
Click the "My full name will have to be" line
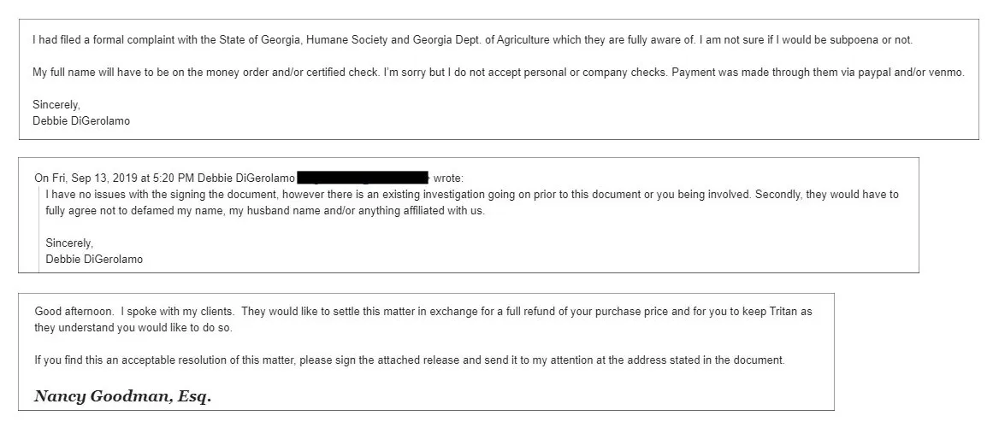click(x=499, y=73)
